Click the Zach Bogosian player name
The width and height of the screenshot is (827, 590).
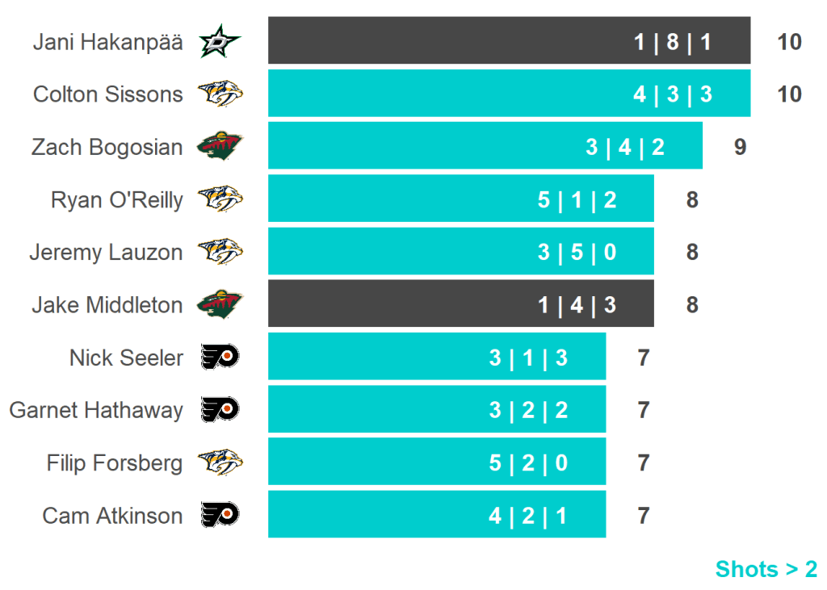pyautogui.click(x=107, y=147)
